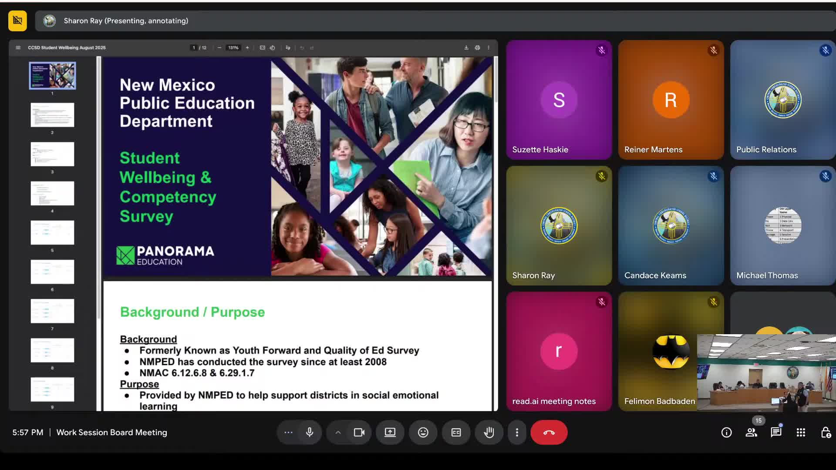Click the present screen button

(390, 433)
